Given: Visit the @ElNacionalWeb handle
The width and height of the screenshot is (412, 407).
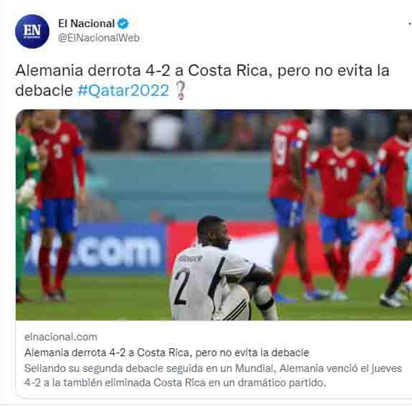Looking at the screenshot, I should (99, 38).
